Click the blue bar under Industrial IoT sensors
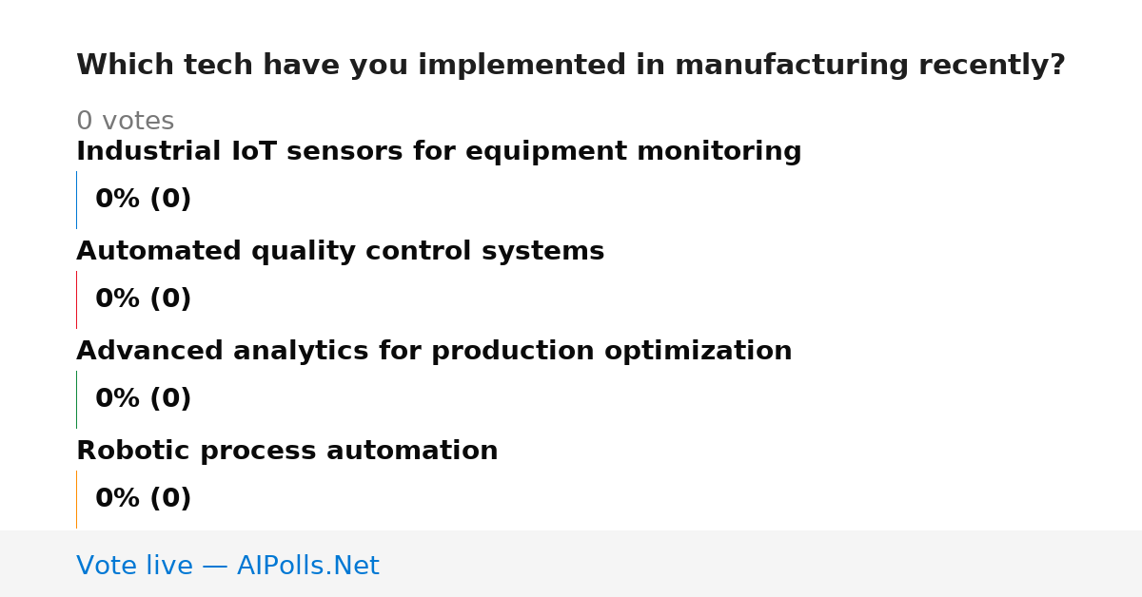The image size is (1142, 597). click(76, 200)
